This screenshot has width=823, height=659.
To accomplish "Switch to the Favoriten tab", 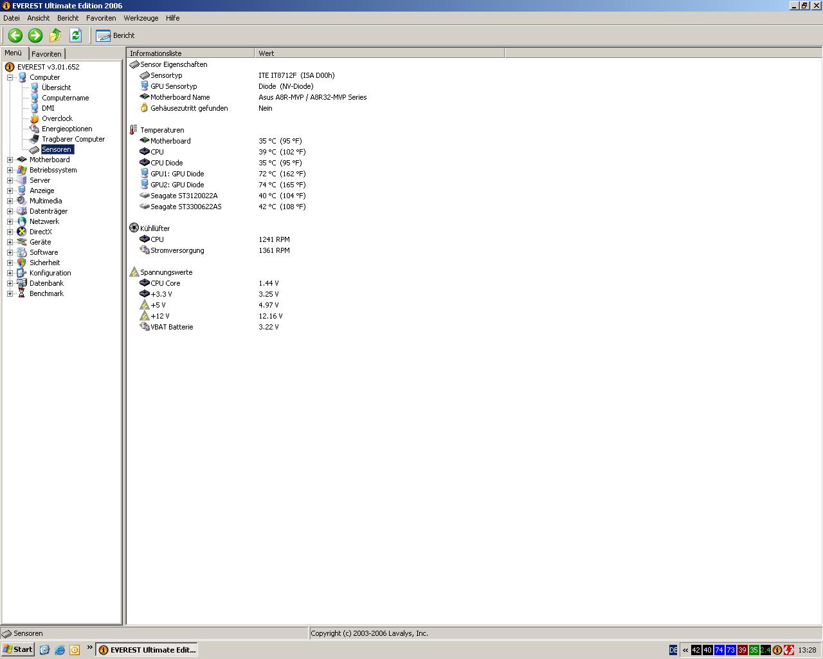I will point(46,54).
